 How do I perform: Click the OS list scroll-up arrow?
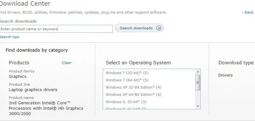[198, 72]
